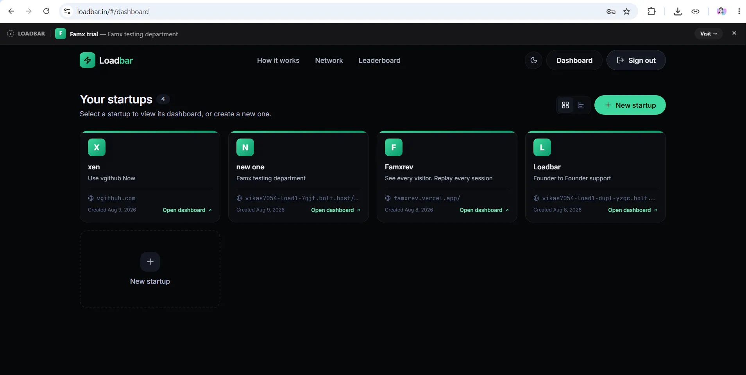Click 'Created Aug 8, 2026' on Loadbar card

tap(557, 210)
